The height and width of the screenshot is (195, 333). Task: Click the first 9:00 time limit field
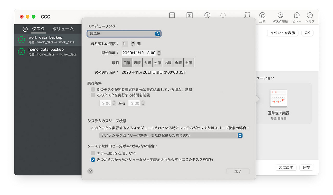(105, 103)
